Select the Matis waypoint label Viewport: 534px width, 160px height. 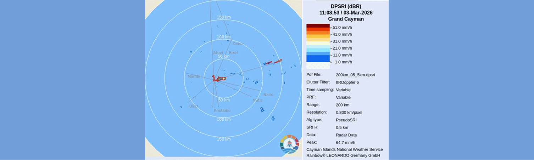[257, 101]
